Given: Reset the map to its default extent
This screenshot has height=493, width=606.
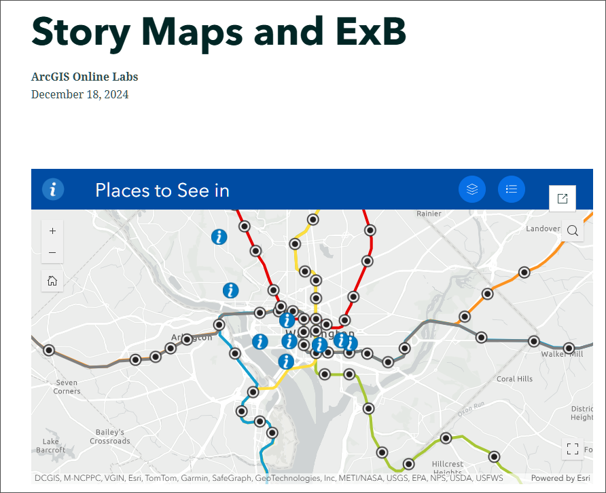Looking at the screenshot, I should (x=52, y=280).
